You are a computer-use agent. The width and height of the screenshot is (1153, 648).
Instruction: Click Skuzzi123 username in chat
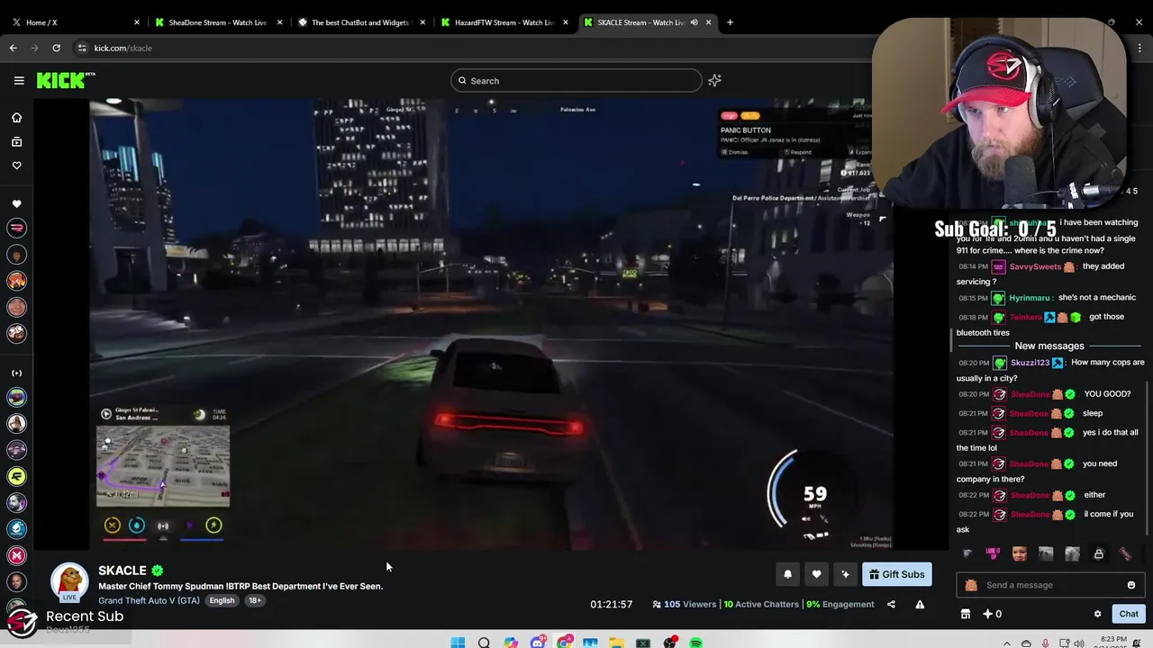tap(1030, 363)
